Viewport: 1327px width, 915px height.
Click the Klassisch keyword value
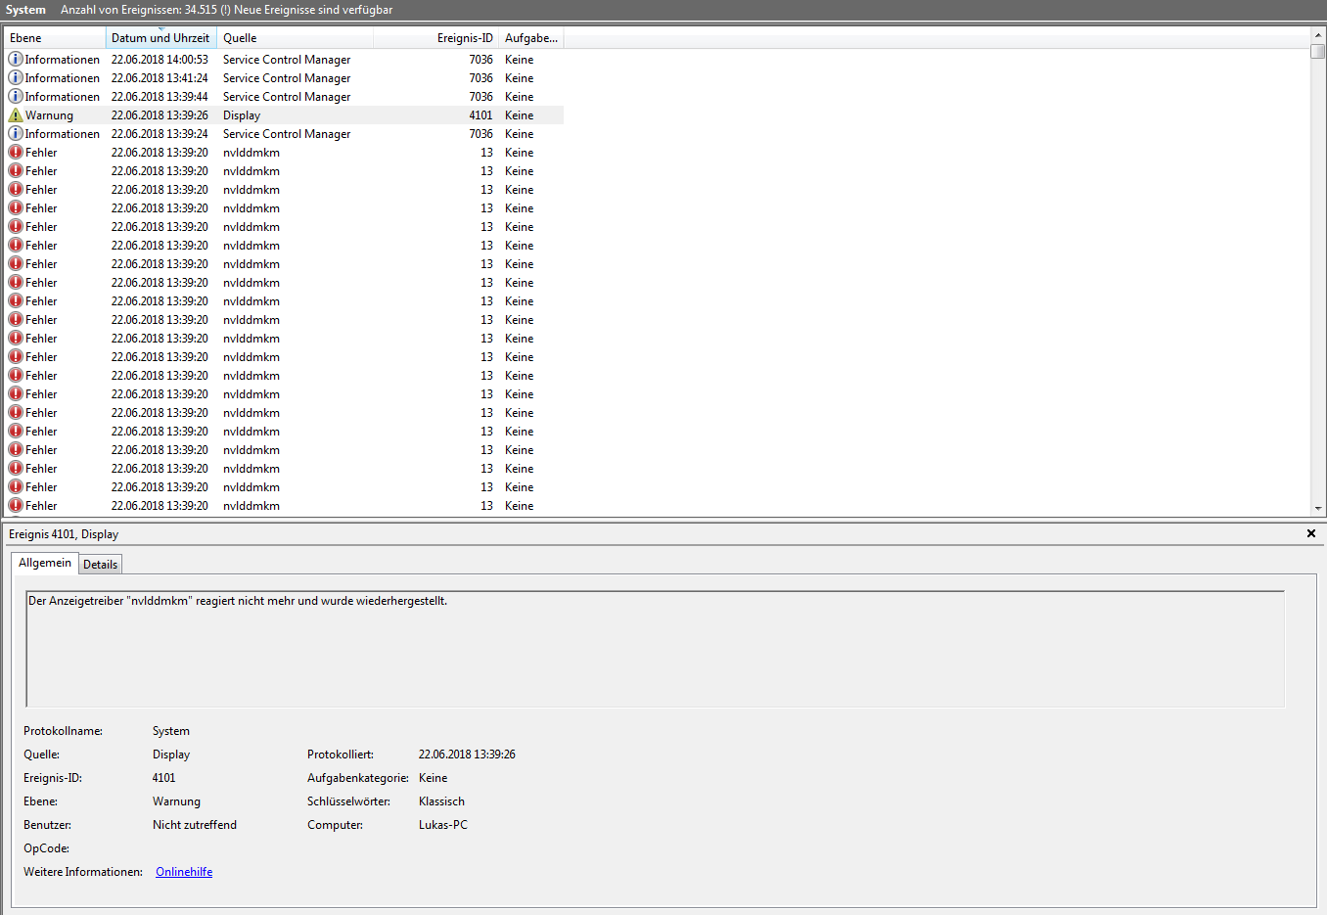click(x=441, y=801)
